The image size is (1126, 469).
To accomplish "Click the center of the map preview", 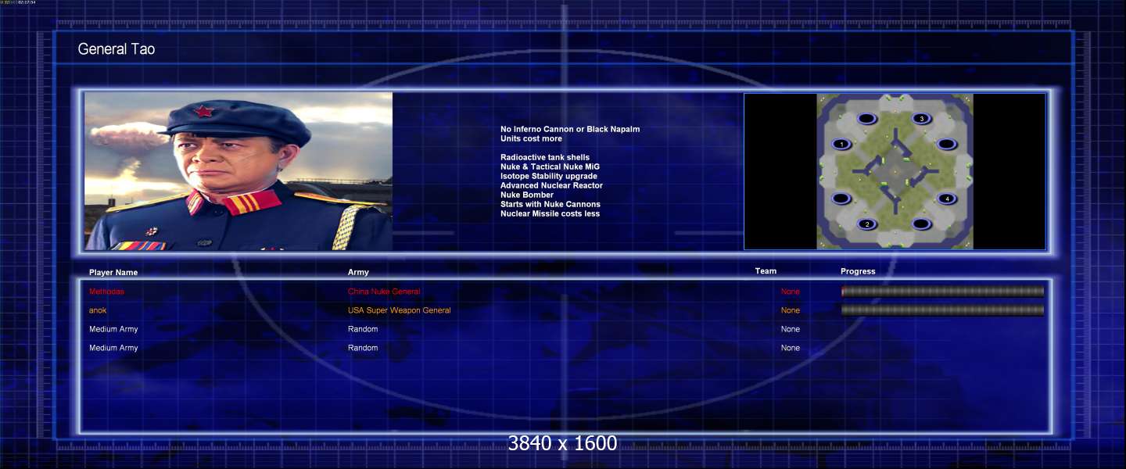I will click(x=895, y=171).
